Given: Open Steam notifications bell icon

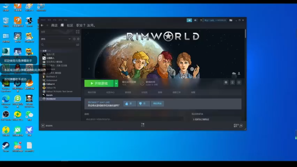Looking at the screenshot, I should [x=195, y=20].
